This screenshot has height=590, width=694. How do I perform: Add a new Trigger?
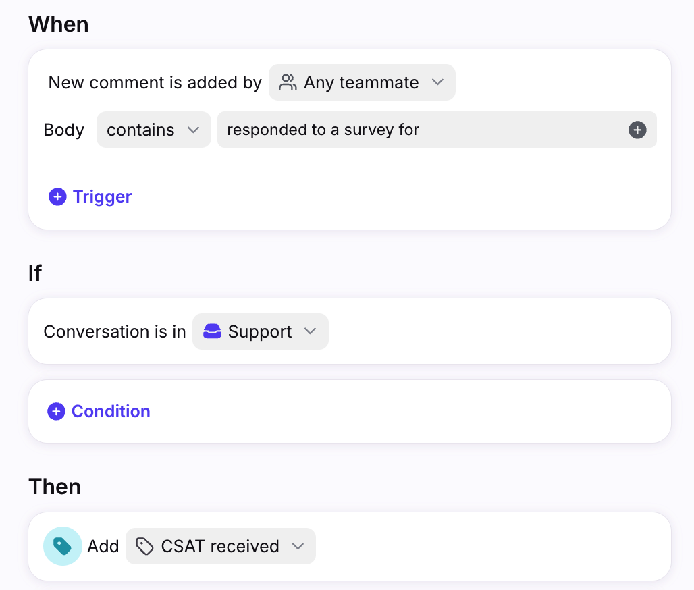tap(90, 196)
